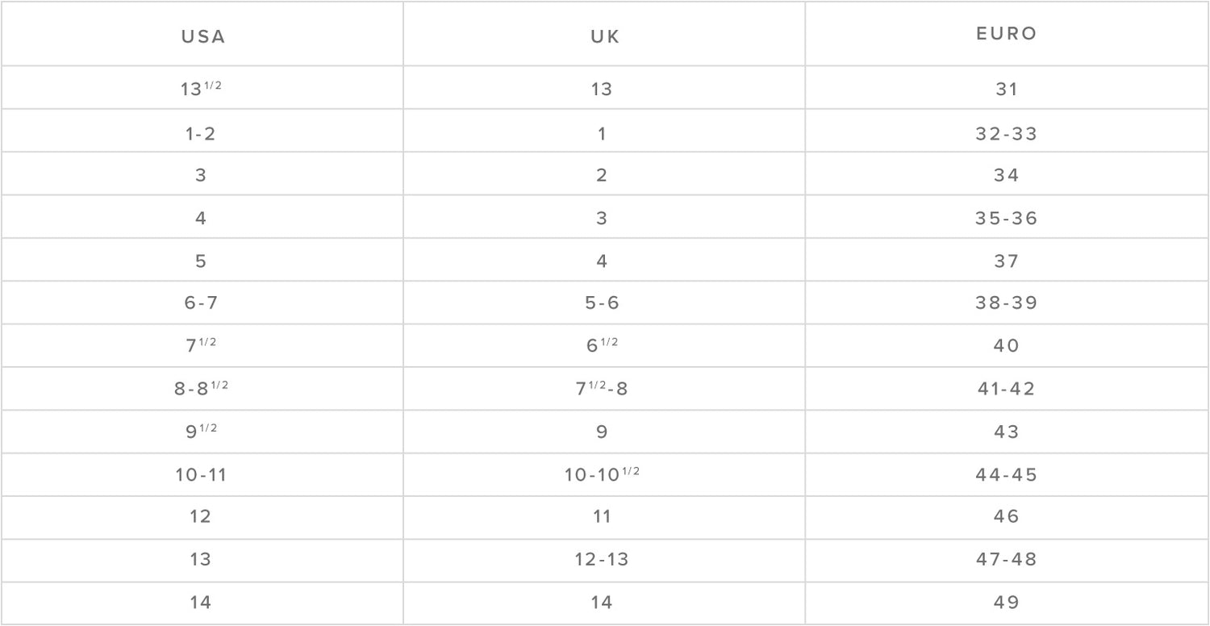Select USA size 6-7 cell
Screen dimensions: 1210x626
tap(201, 303)
